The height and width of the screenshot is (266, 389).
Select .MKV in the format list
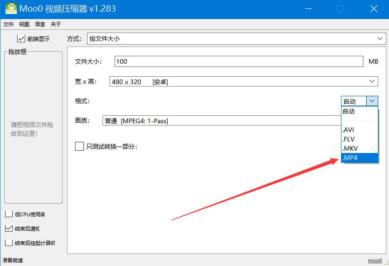point(360,149)
